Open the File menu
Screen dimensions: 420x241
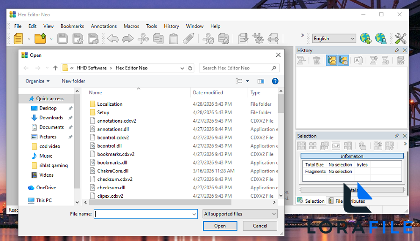18,26
